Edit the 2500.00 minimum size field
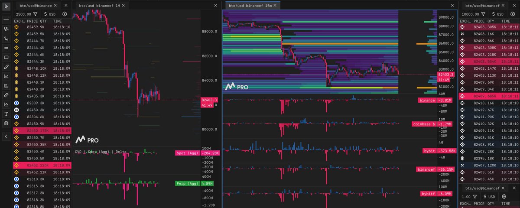This screenshot has height=208, width=520. [x=23, y=14]
